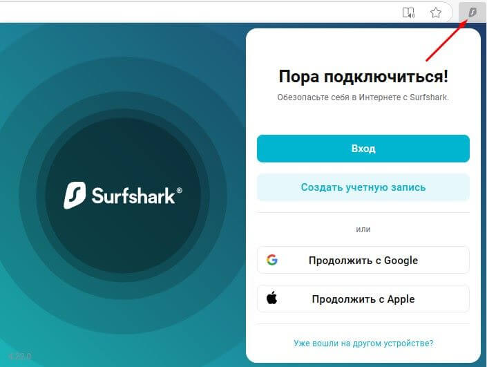
Task: Click the read aloud book icon
Action: click(x=408, y=12)
